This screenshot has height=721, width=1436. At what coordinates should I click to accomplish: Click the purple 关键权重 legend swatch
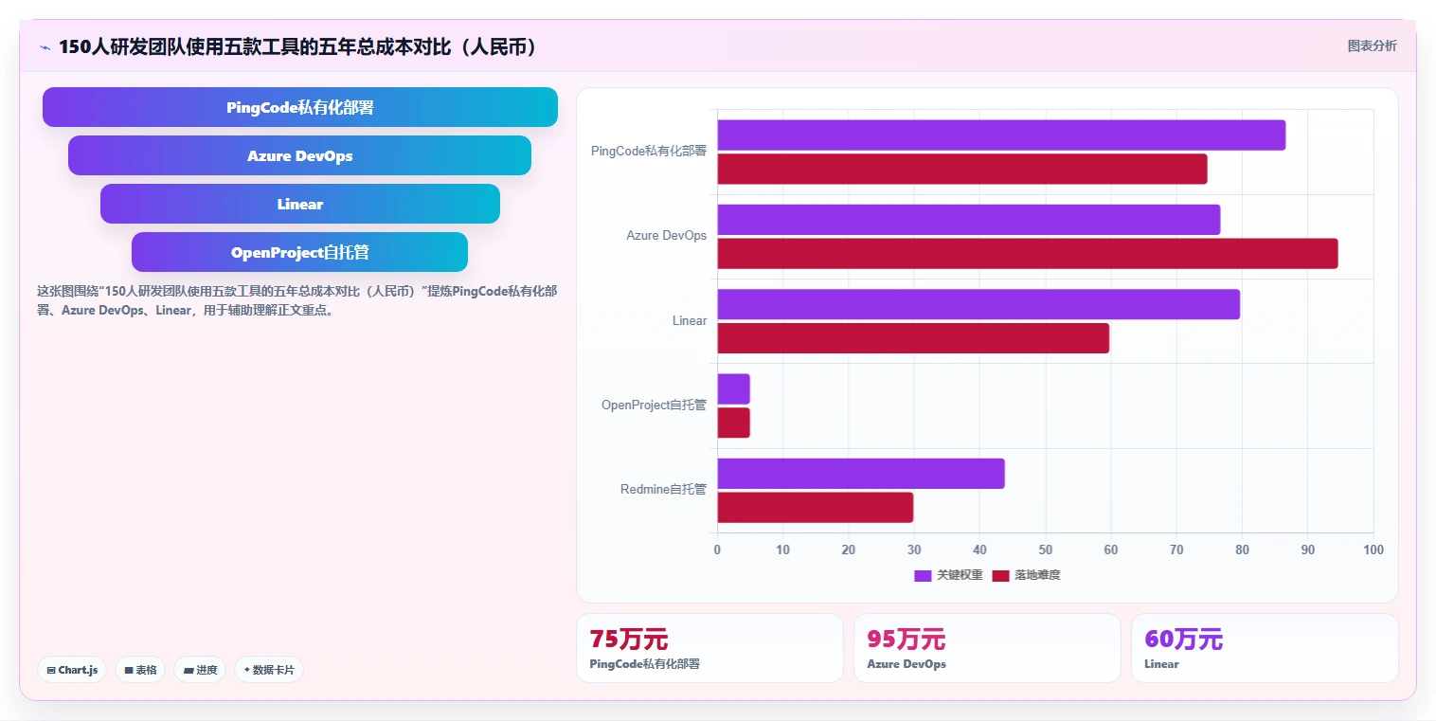coord(923,575)
